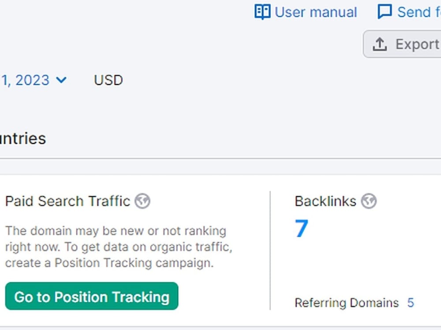This screenshot has height=330, width=441.
Task: Click the globe icon beside Backlinks
Action: tap(369, 201)
